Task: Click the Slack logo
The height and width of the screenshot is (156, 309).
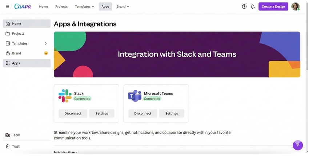Action: (x=65, y=96)
